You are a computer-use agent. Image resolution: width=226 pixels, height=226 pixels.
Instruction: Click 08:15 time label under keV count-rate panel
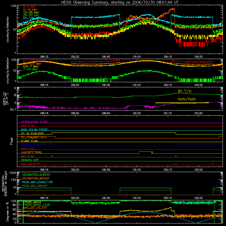(x=44, y=57)
